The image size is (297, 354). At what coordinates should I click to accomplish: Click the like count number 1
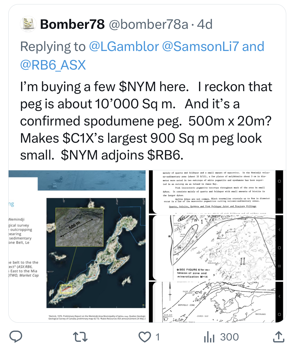[157, 337]
